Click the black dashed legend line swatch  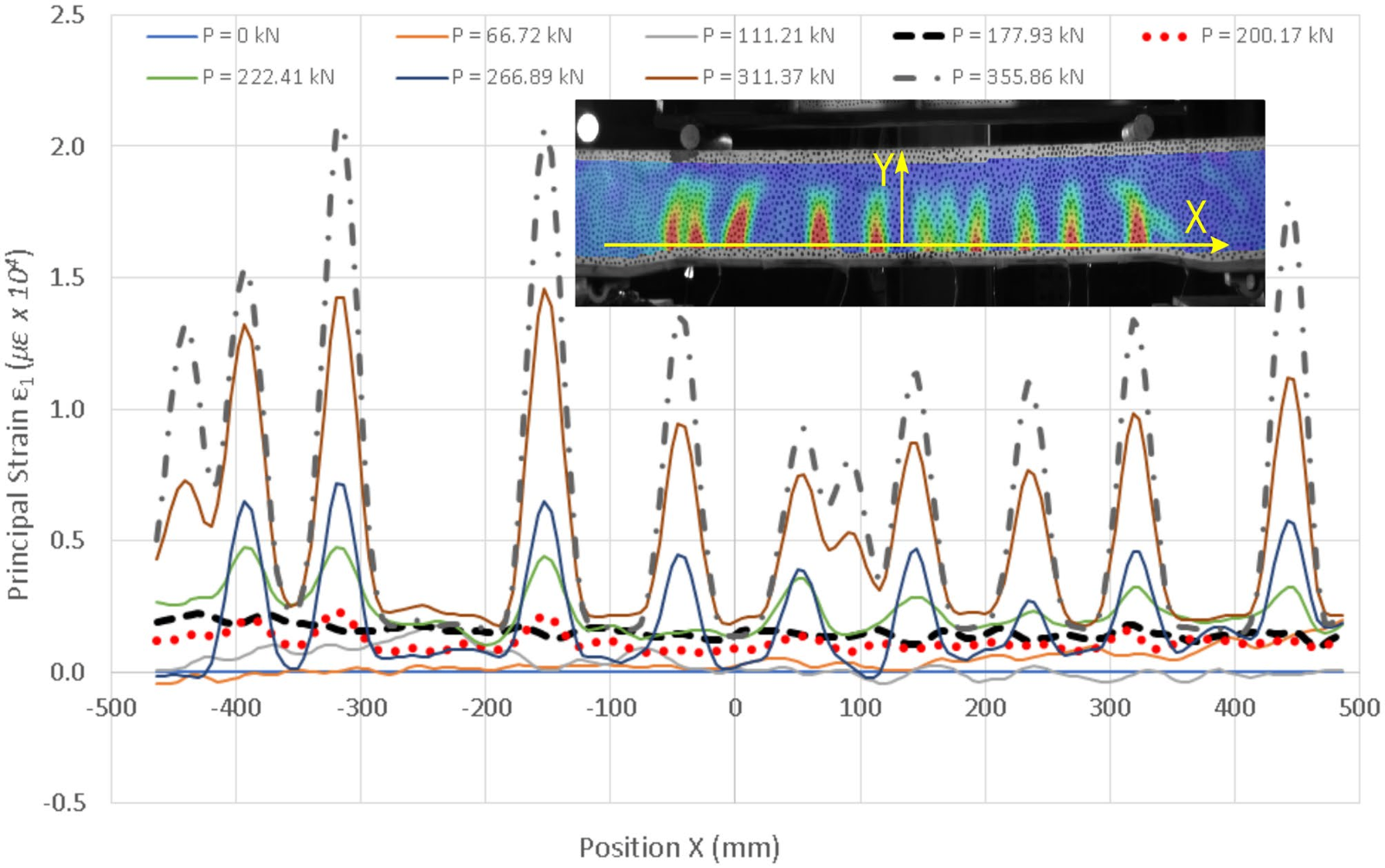(918, 36)
